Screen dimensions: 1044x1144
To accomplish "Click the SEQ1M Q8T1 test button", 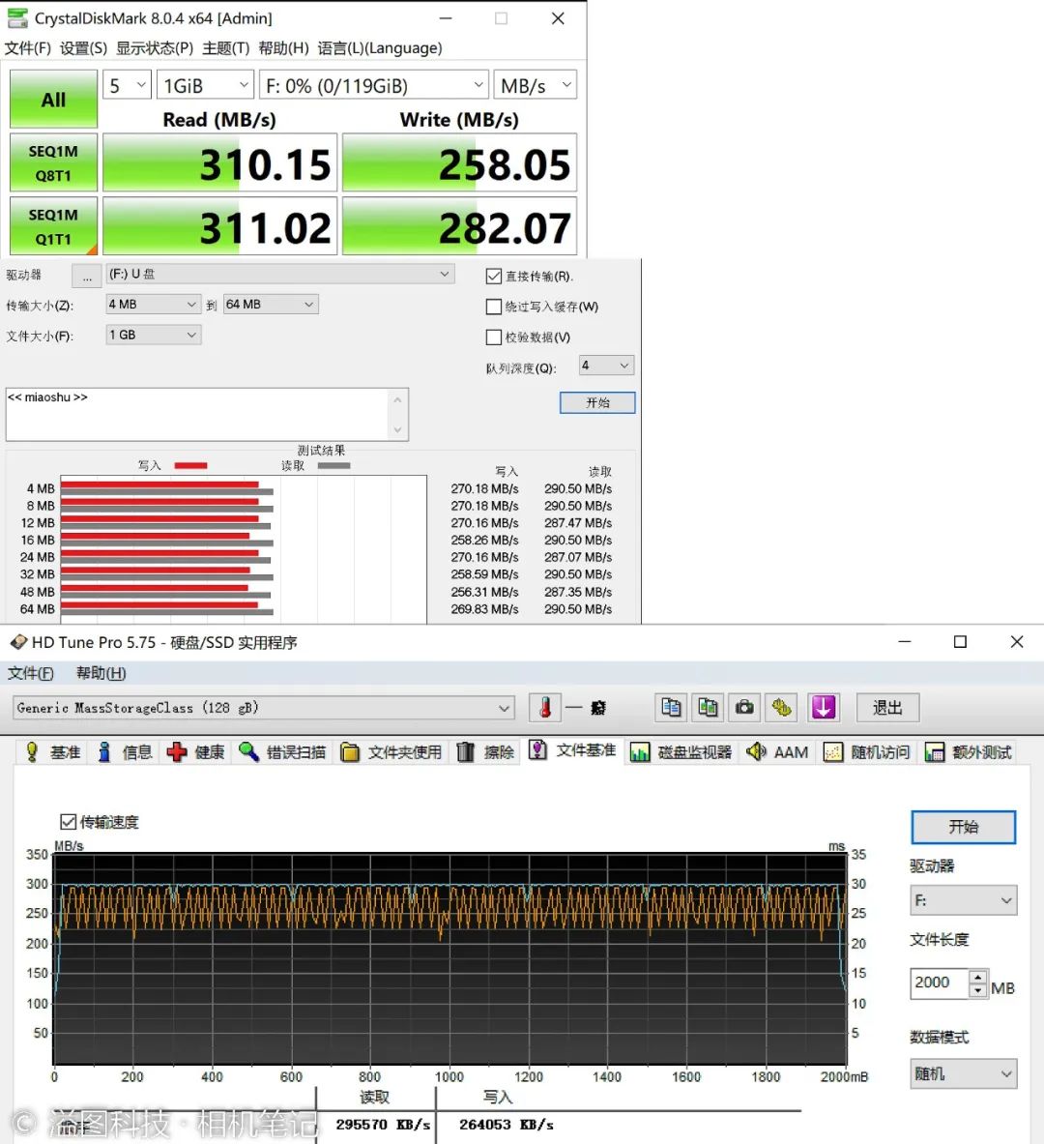I will click(x=53, y=162).
